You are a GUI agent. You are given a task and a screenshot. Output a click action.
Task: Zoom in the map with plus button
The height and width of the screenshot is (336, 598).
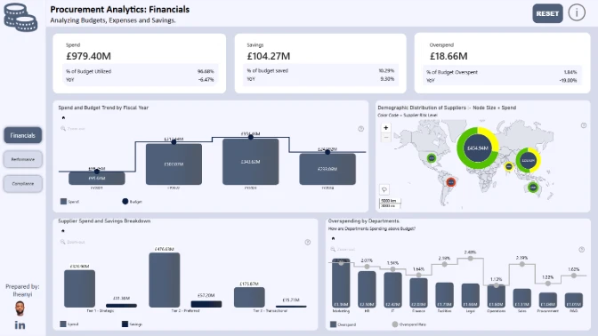click(x=386, y=128)
